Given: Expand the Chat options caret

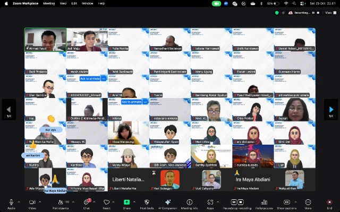Looking at the screenshot, I should (x=94, y=202).
